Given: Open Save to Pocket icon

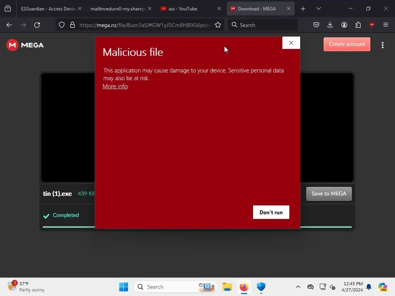Looking at the screenshot, I should point(316,25).
